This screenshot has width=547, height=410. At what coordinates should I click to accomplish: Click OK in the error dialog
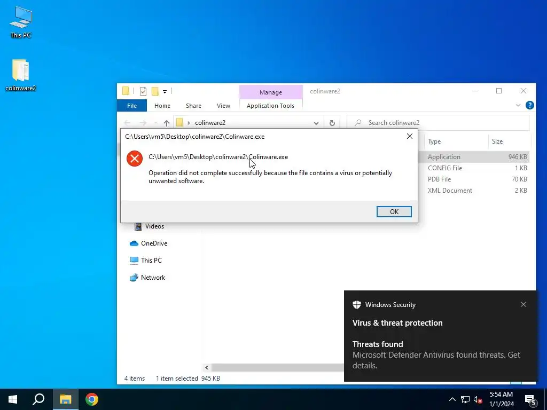[394, 211]
